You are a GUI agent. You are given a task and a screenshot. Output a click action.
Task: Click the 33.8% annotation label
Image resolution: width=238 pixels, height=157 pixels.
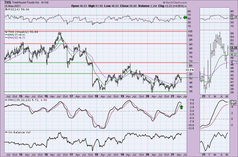point(190,70)
